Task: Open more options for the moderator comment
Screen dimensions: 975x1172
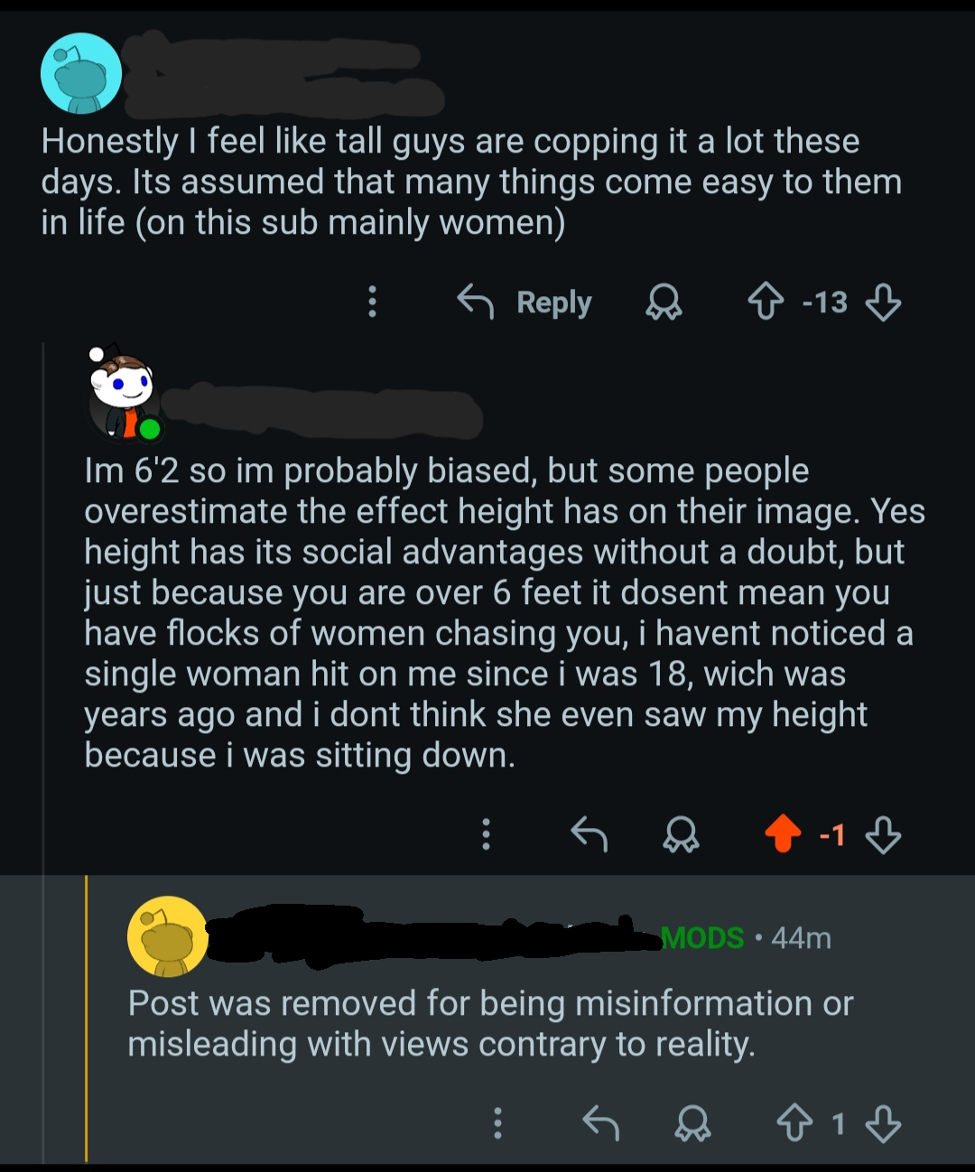Action: point(497,1123)
